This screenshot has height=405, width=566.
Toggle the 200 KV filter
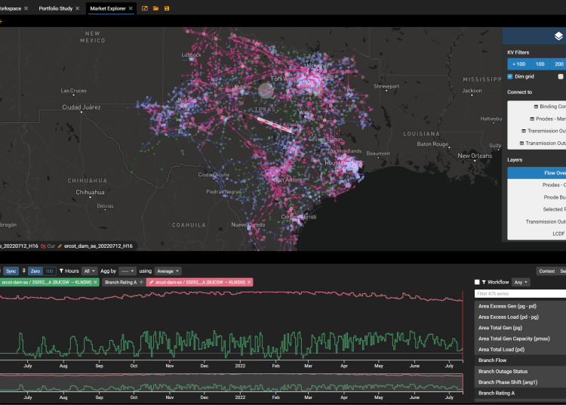coord(558,64)
